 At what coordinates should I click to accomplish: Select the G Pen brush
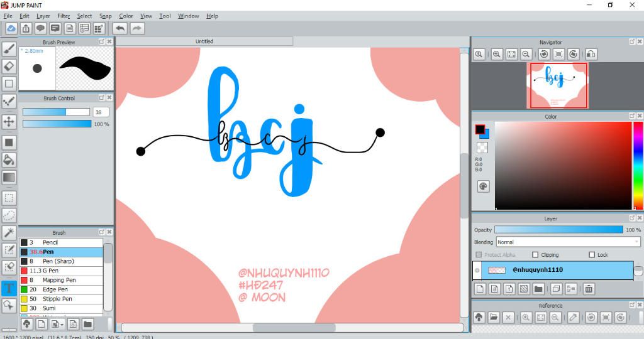pos(62,271)
